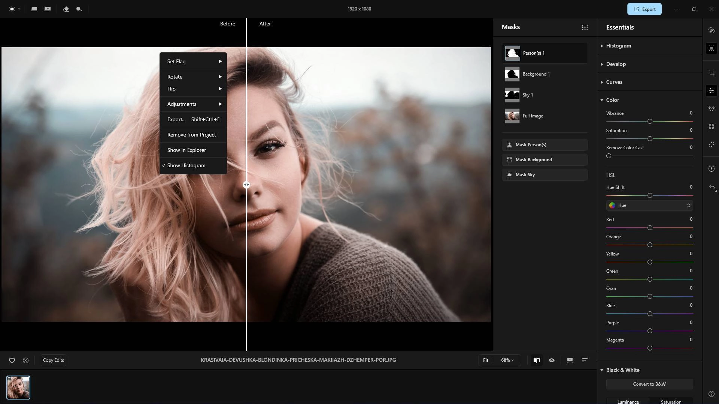Expand the Curves section
This screenshot has height=404, width=719.
(x=649, y=82)
